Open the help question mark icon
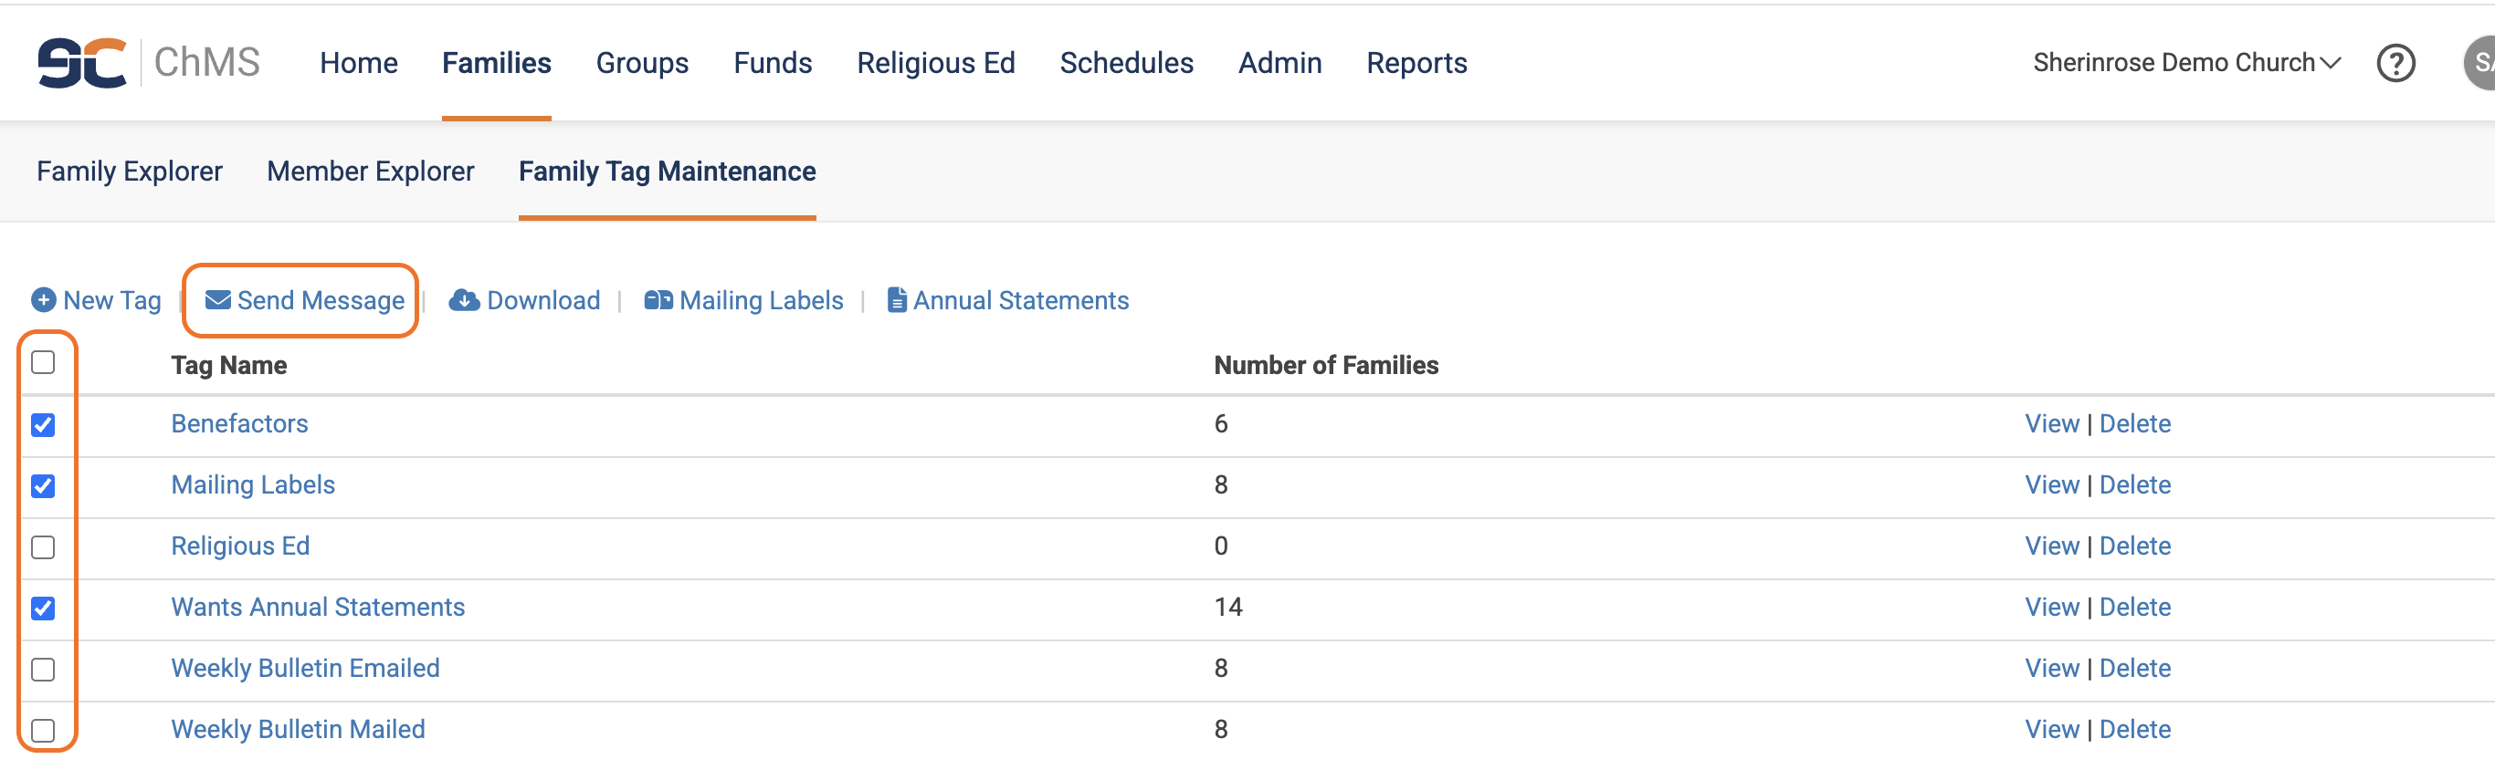The width and height of the screenshot is (2495, 770). click(x=2395, y=64)
